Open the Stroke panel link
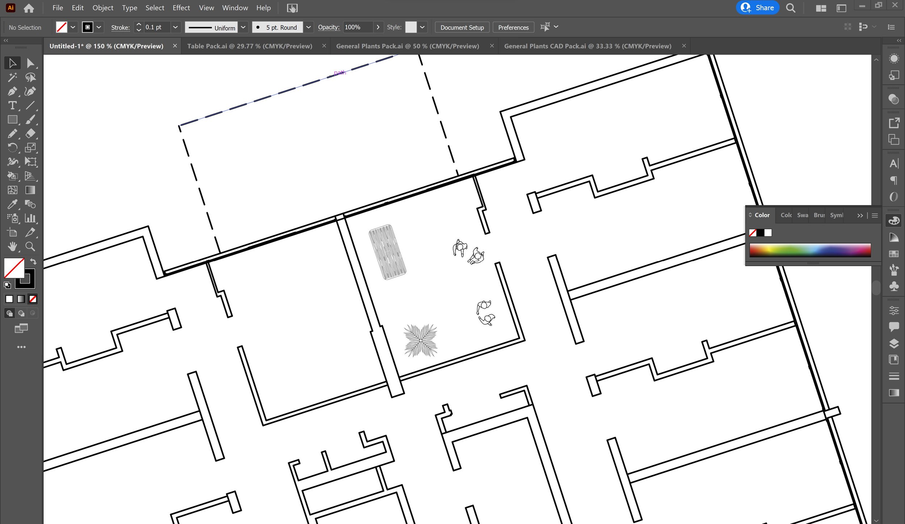 pos(120,27)
